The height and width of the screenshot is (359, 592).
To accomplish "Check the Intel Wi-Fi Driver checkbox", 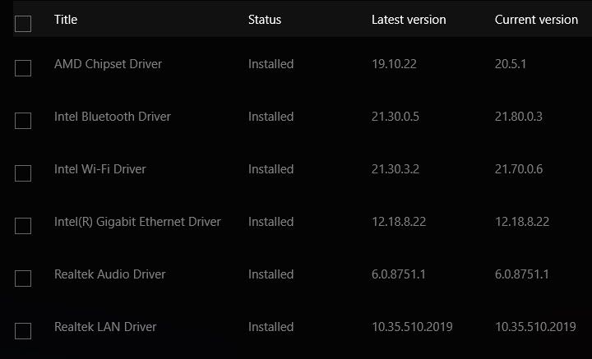I will click(23, 173).
